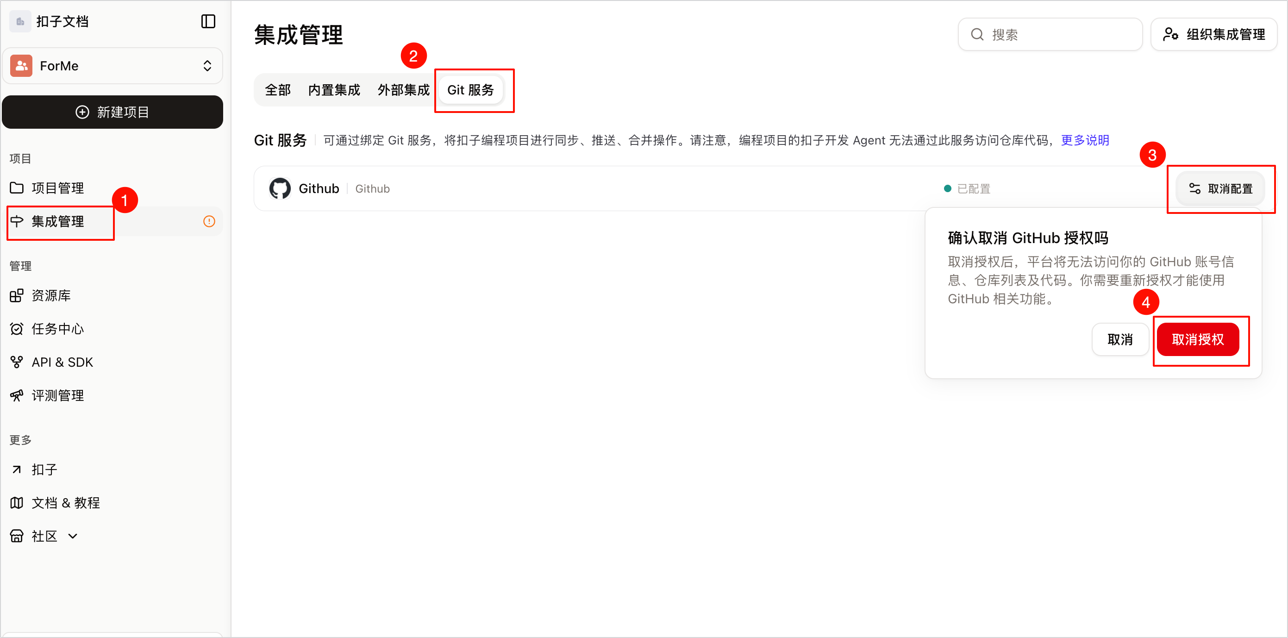Confirm with the red 取消授权 button
This screenshot has width=1288, height=638.
pos(1198,339)
